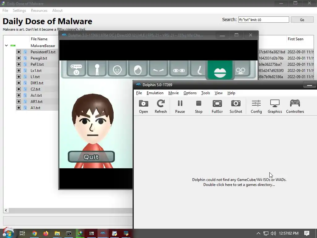Image resolution: width=317 pixels, height=238 pixels.
Task: Open the Dolphin Options menu
Action: pos(190,93)
